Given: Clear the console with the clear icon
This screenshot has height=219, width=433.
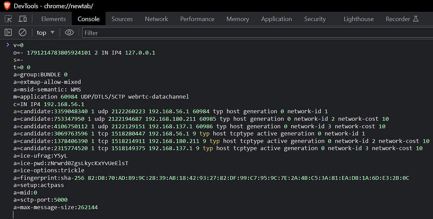Looking at the screenshot, I should (x=22, y=33).
